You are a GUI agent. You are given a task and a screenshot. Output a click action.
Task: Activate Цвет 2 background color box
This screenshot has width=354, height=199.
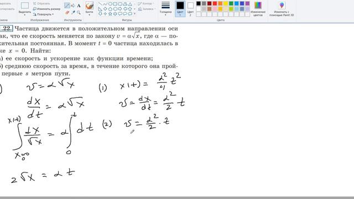(x=190, y=9)
